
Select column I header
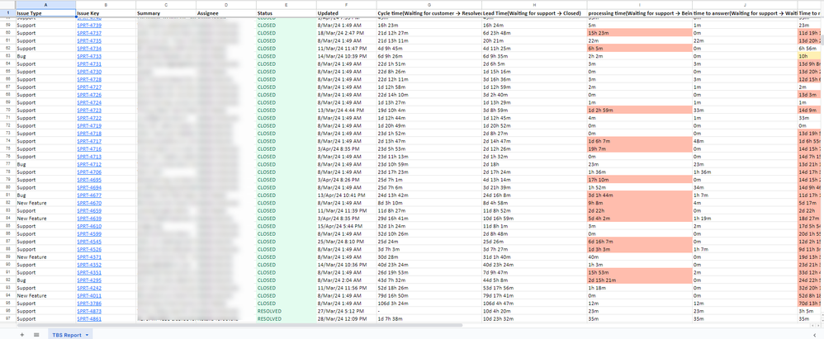[639, 4]
